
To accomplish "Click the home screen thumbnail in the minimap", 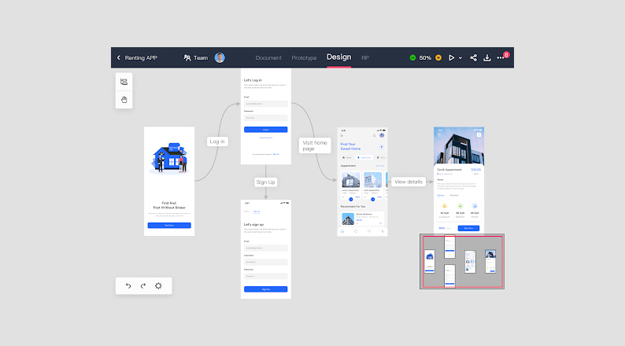I will point(471,262).
